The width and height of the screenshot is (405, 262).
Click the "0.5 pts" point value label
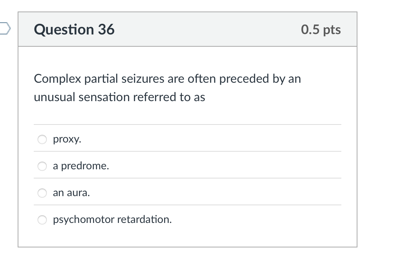pyautogui.click(x=321, y=30)
